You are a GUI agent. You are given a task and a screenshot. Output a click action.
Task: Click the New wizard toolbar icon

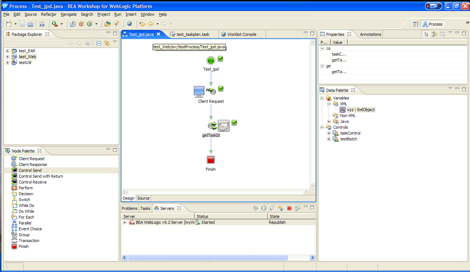(x=9, y=24)
